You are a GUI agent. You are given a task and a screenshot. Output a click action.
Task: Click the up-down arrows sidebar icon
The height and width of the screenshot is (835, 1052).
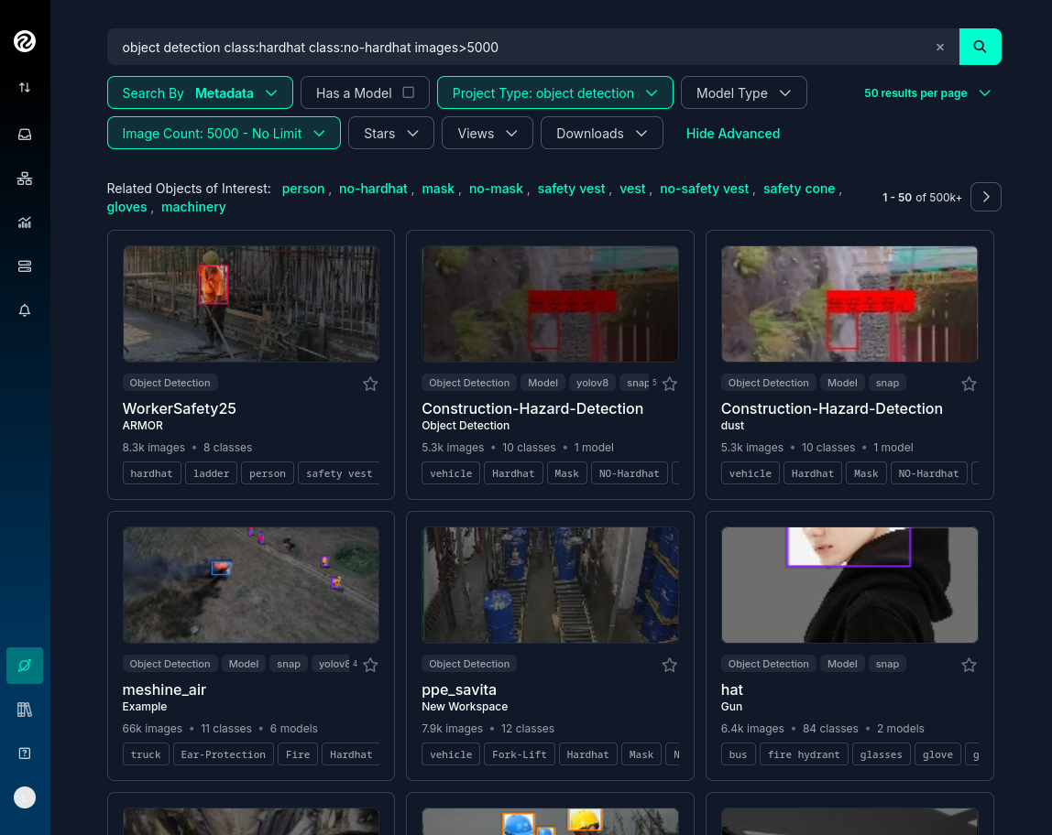(25, 88)
